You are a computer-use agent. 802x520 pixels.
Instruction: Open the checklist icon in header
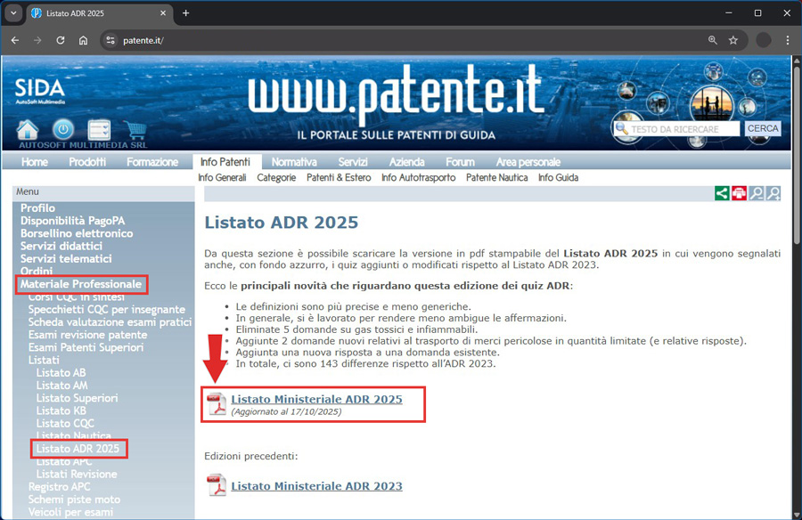coord(98,130)
